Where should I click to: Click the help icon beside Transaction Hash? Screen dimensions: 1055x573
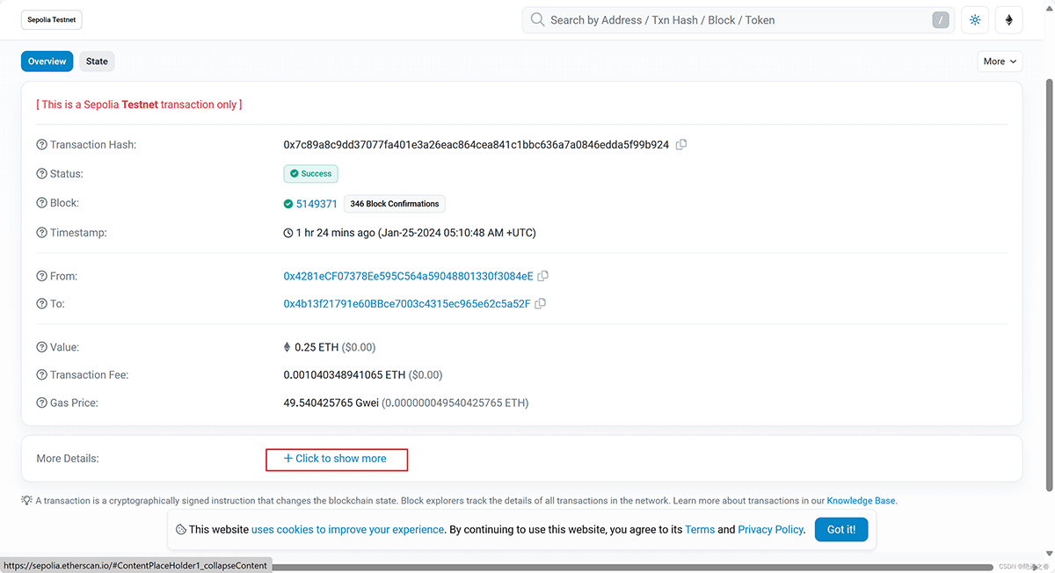click(x=41, y=145)
